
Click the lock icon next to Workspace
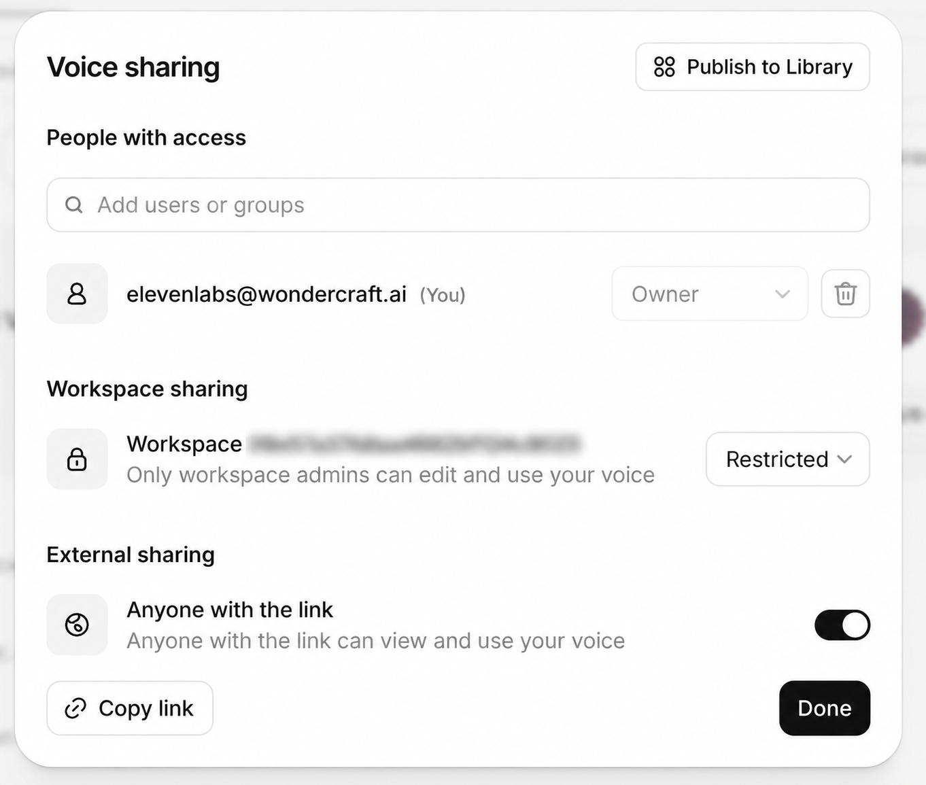[x=77, y=459]
